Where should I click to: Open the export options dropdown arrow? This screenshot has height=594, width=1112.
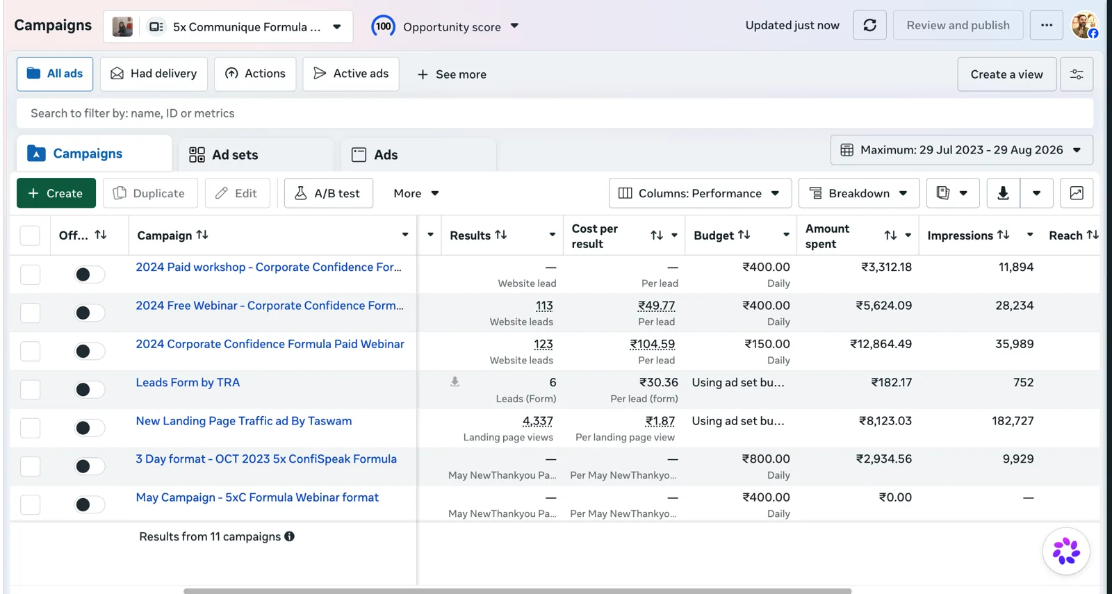pos(1036,193)
